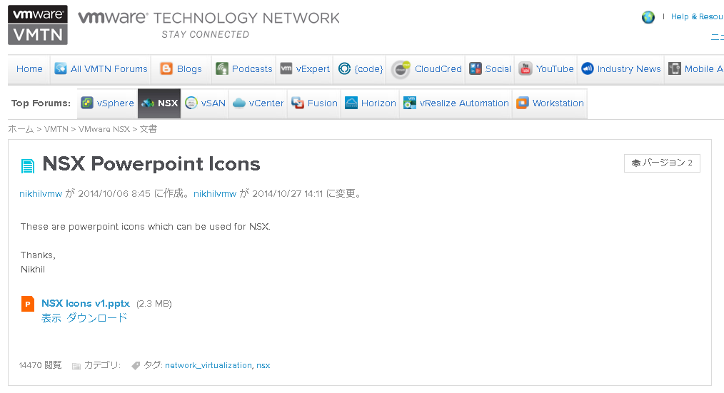
Task: Click the Mobile Apps phone icon
Action: pos(675,68)
